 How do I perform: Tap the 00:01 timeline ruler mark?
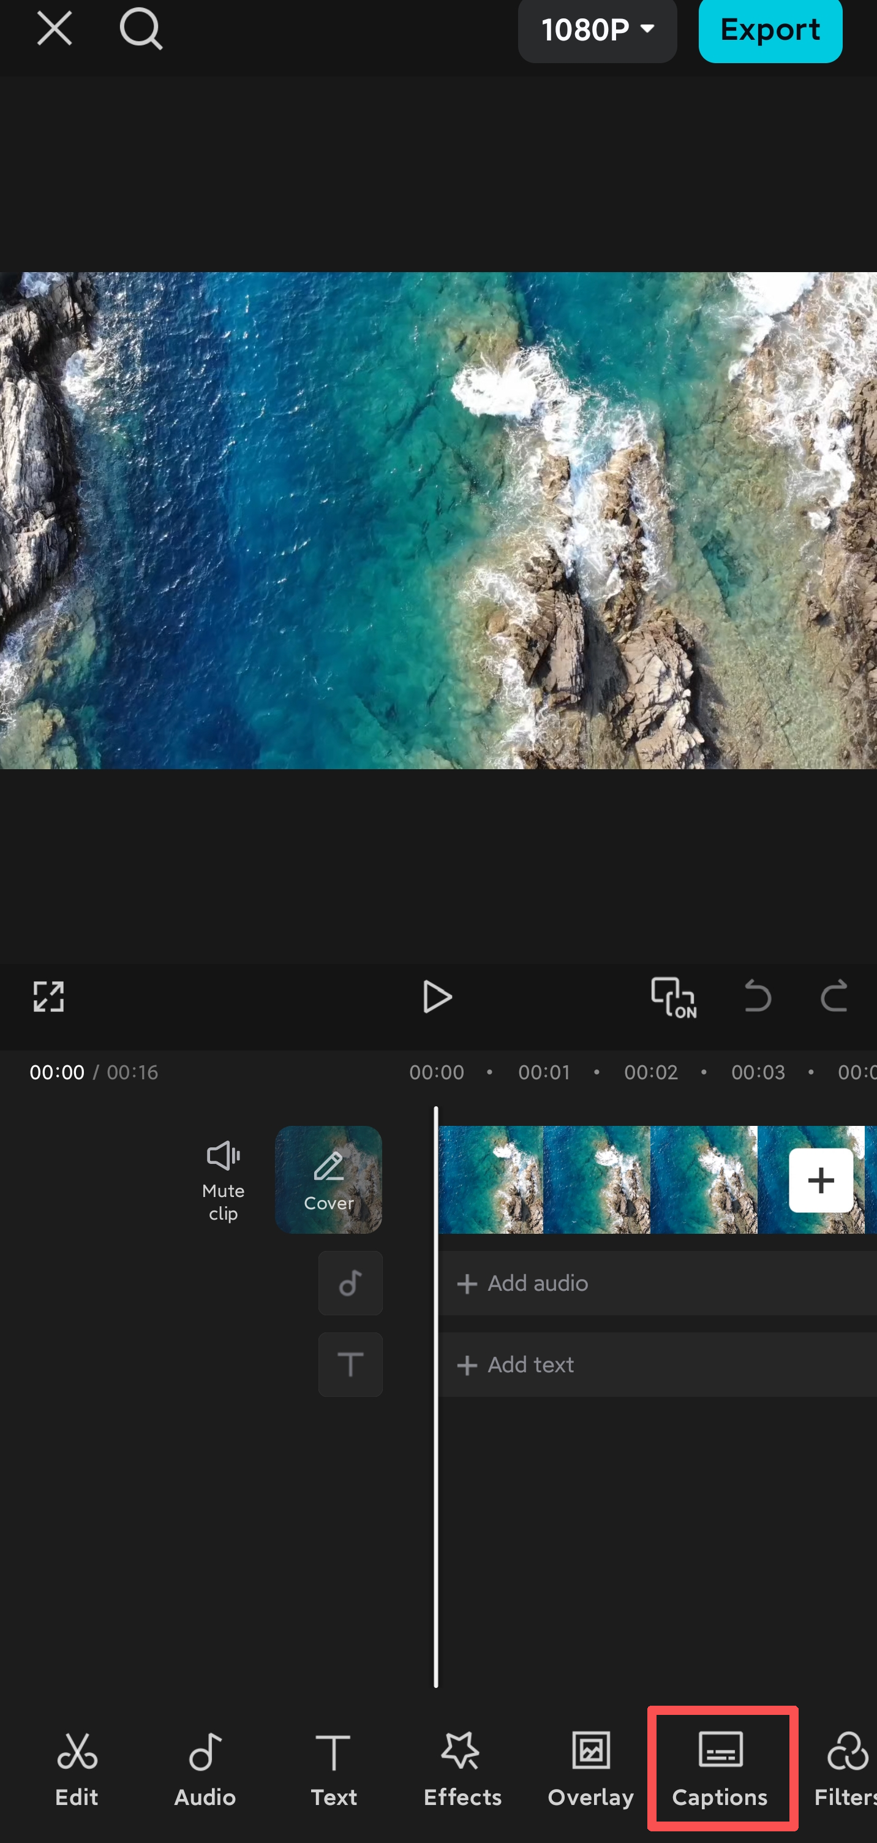(x=544, y=1073)
